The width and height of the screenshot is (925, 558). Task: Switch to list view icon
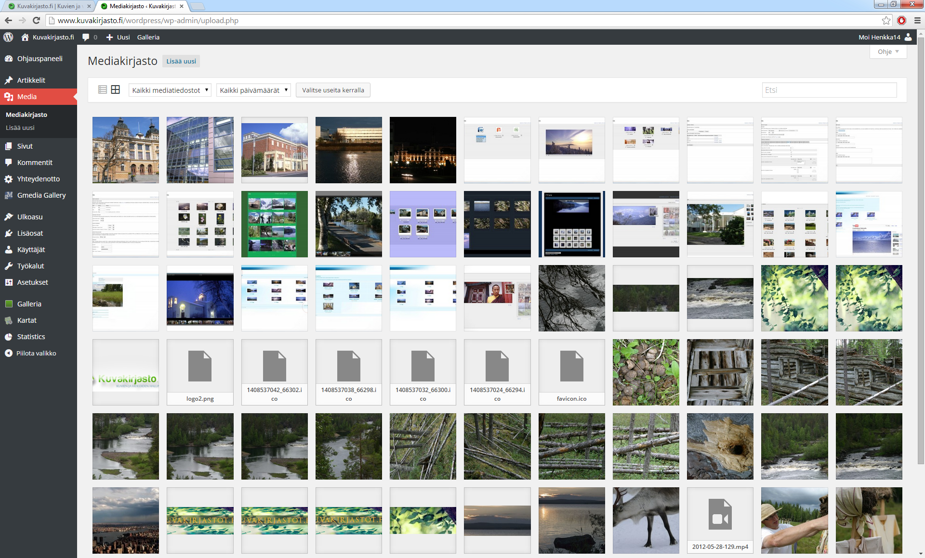coord(102,89)
